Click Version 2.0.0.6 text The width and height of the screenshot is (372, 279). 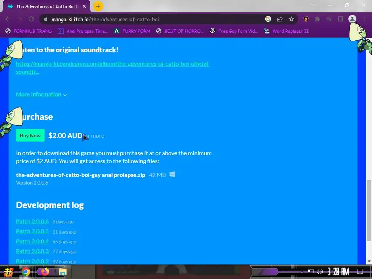coord(32,183)
